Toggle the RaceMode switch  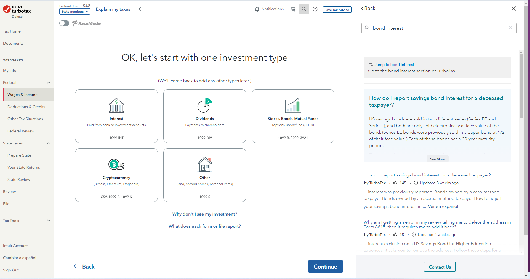point(64,23)
